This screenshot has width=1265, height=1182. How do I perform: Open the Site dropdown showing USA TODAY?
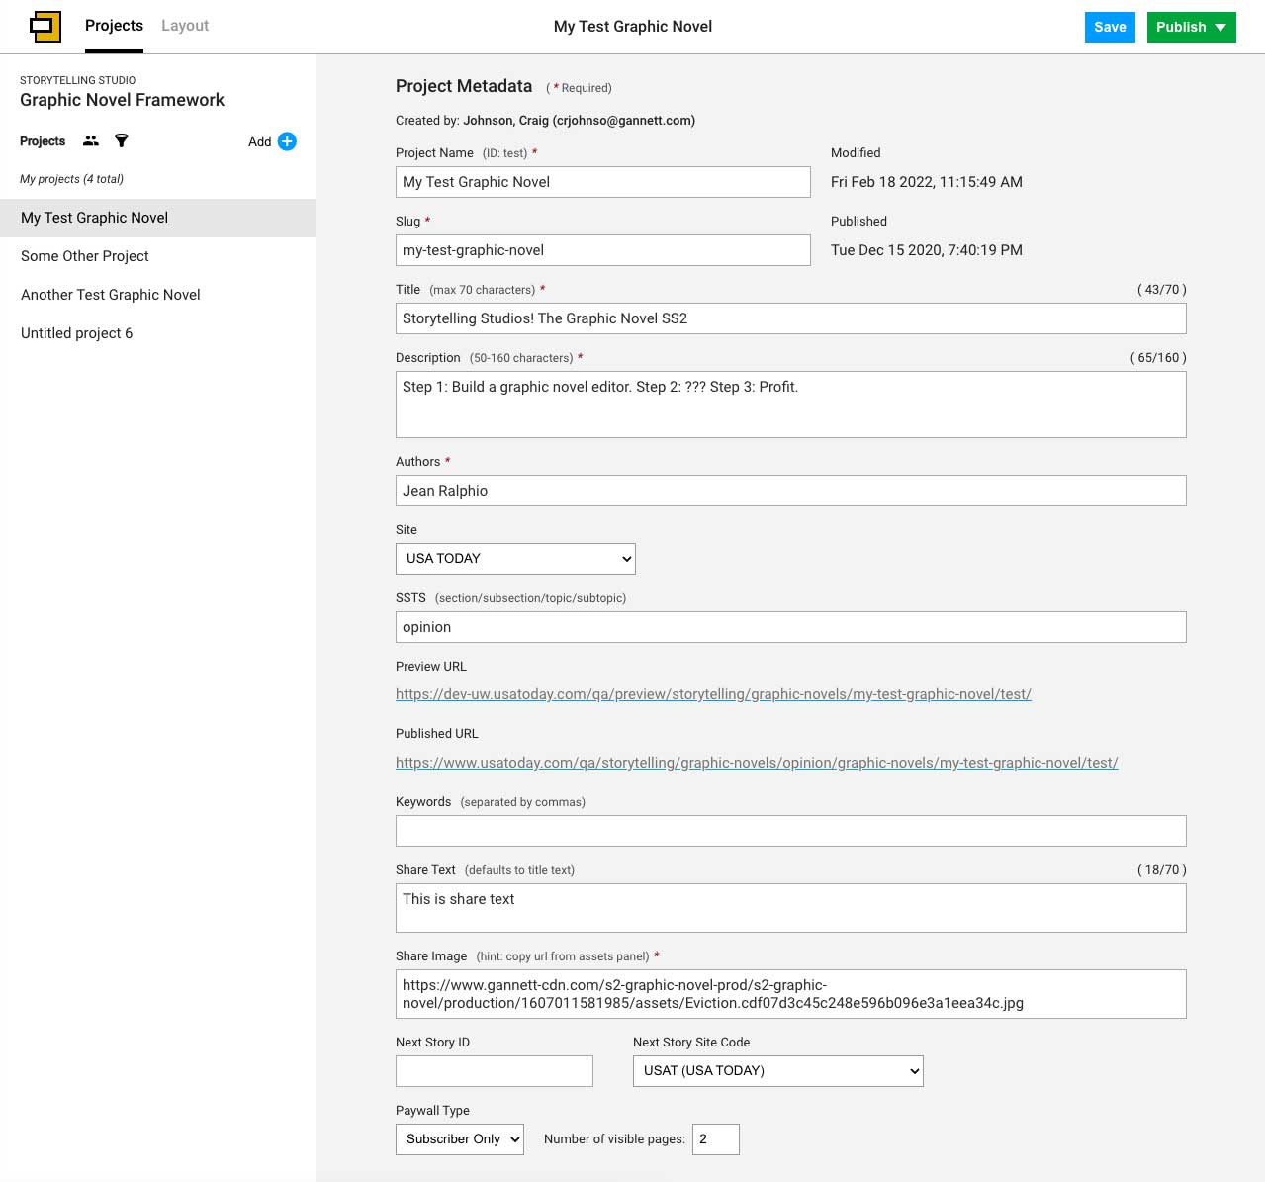(514, 559)
